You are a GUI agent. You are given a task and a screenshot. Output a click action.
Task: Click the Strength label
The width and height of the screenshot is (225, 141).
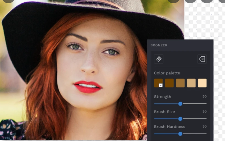162,97
